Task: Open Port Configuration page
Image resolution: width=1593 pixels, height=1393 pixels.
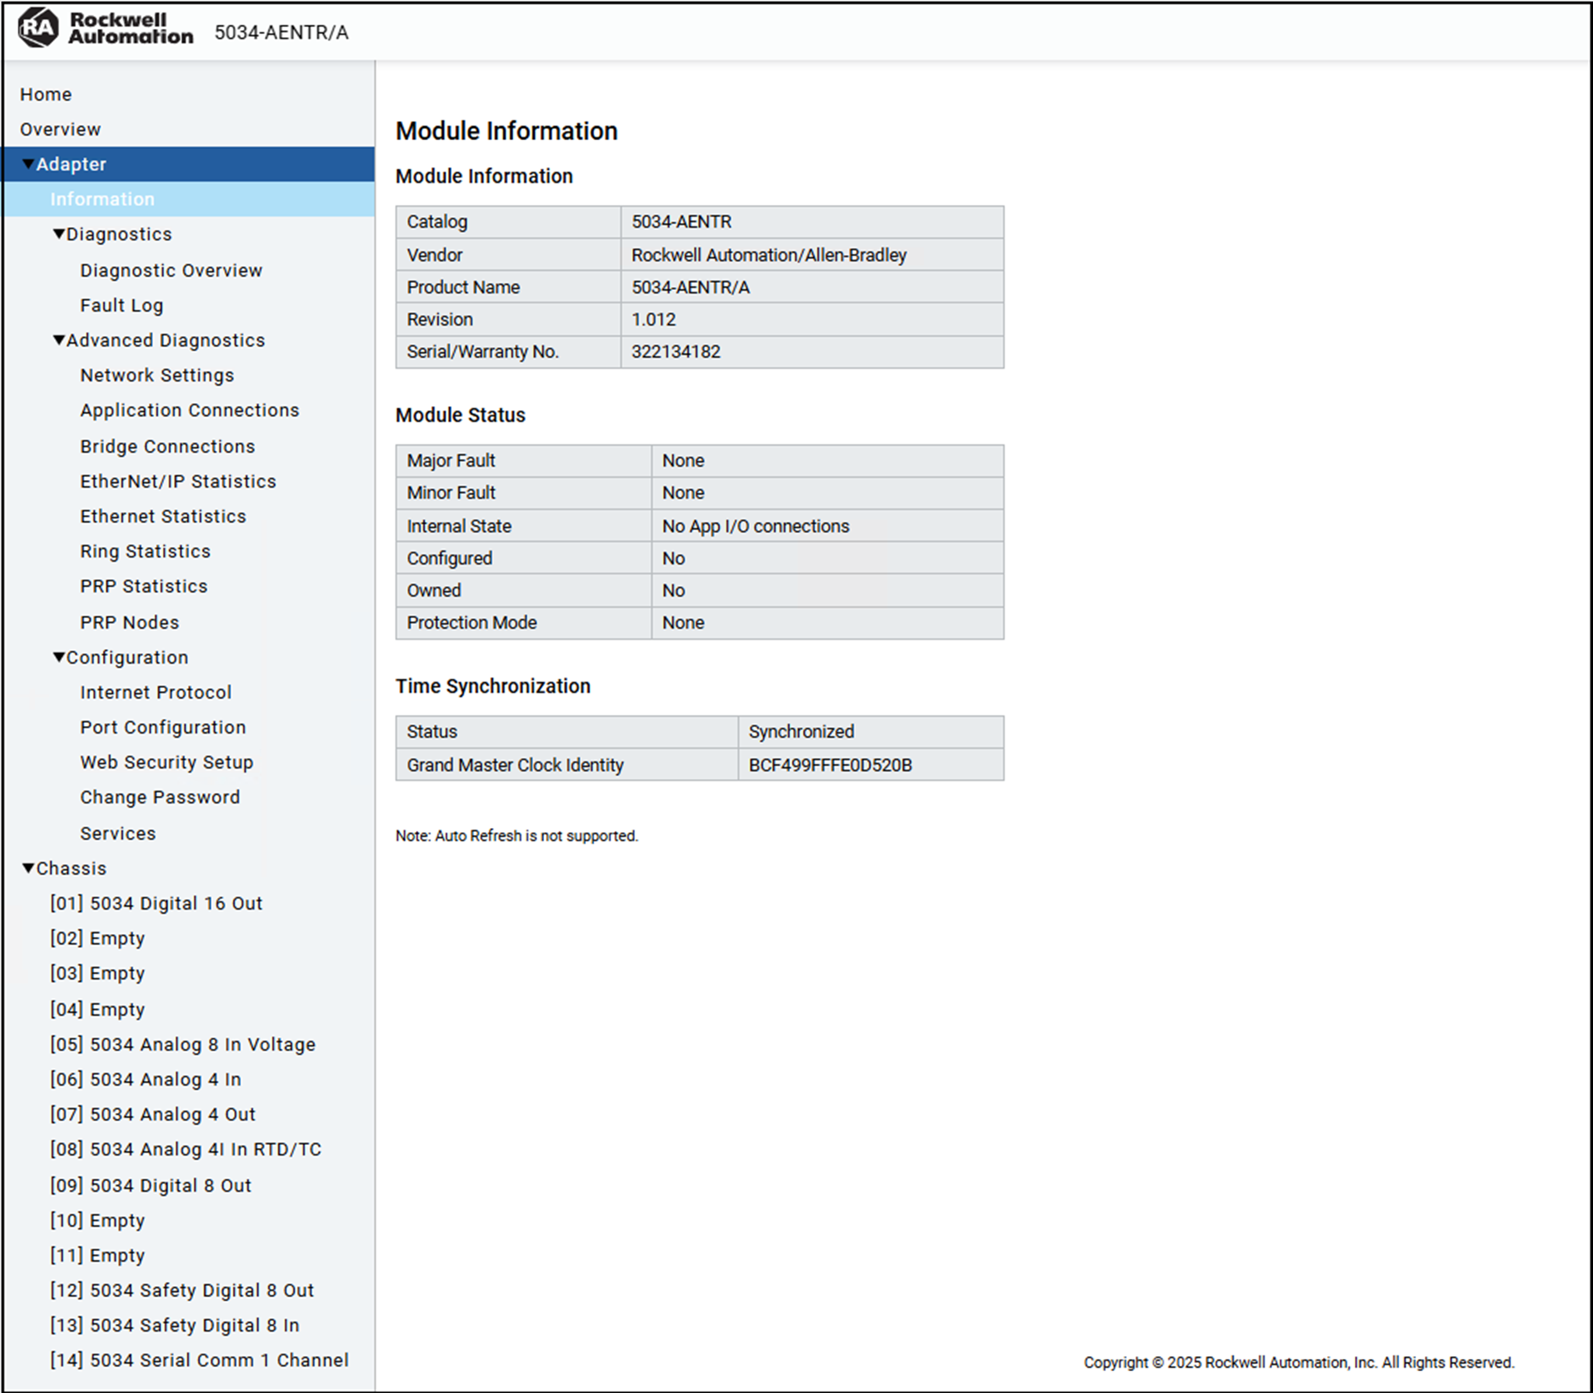Action: click(163, 727)
